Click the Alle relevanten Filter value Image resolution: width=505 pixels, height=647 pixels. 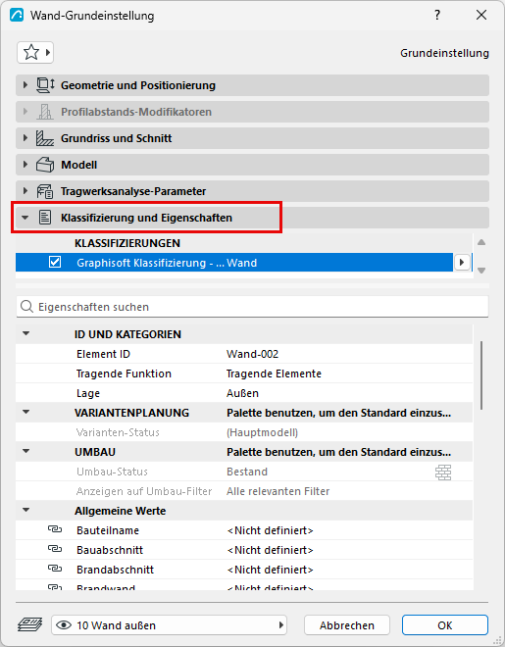[278, 491]
